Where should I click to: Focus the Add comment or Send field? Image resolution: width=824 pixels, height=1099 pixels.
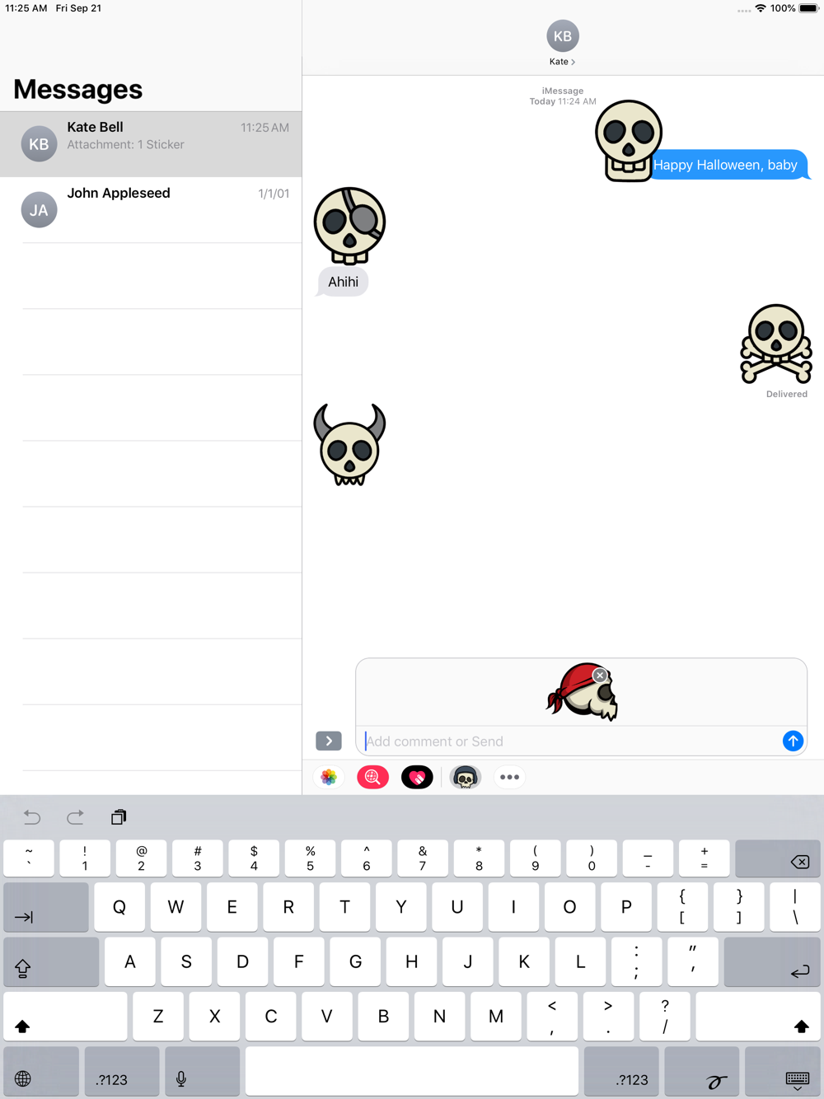coord(571,741)
